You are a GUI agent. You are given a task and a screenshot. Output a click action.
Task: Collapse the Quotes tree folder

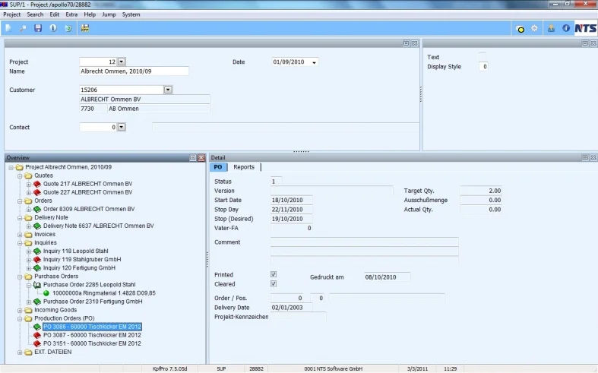tap(20, 176)
